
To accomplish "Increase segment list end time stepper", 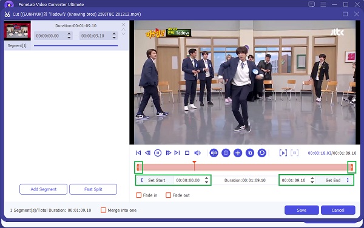I will click(114, 34).
